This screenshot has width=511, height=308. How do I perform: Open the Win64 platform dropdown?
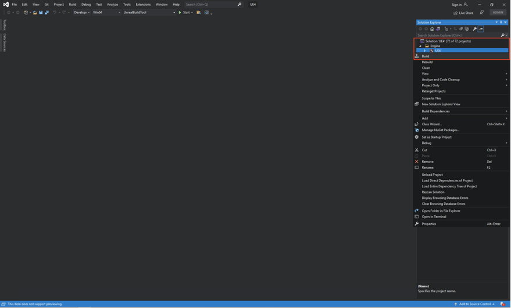tap(106, 12)
